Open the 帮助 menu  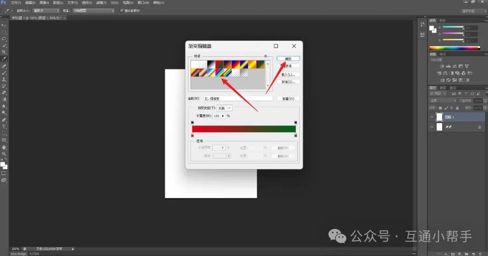(159, 3)
